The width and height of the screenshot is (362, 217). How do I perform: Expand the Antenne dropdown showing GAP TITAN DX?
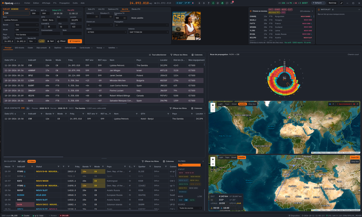(149, 32)
